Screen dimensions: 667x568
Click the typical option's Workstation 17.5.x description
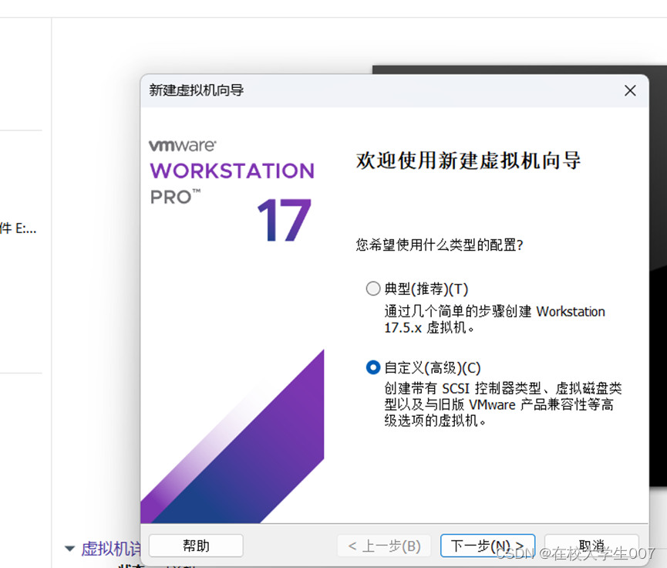pos(494,319)
